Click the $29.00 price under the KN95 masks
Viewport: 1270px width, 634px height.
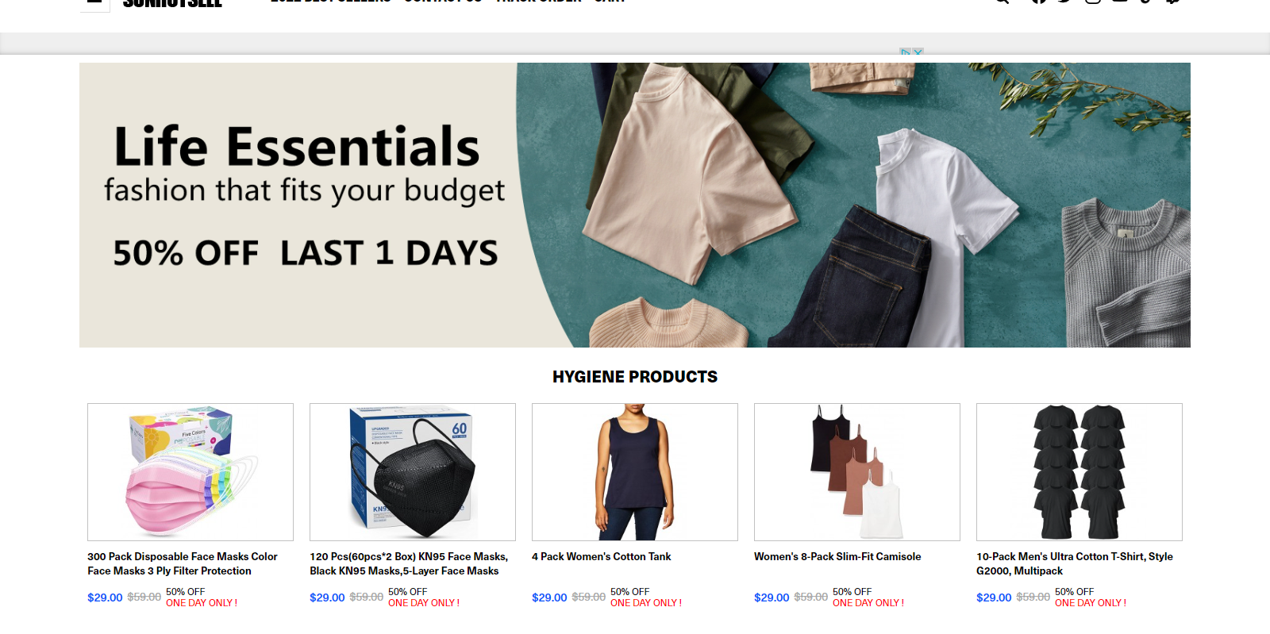click(x=327, y=597)
